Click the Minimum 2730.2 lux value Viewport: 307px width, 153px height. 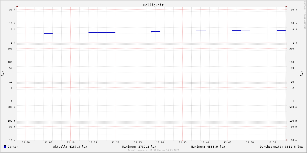point(139,147)
